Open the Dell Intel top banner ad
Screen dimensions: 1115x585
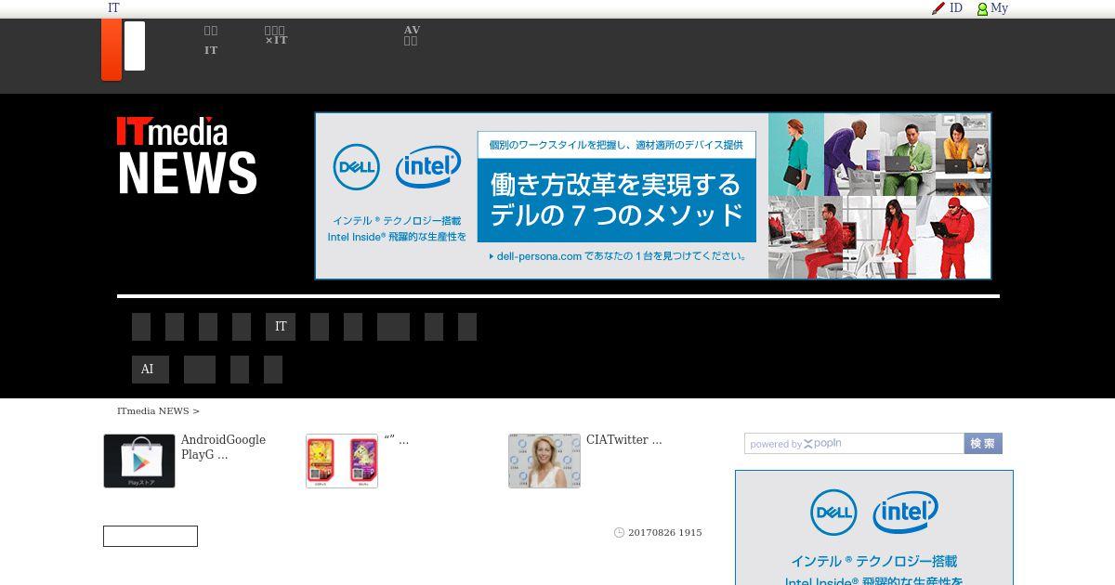coord(653,196)
